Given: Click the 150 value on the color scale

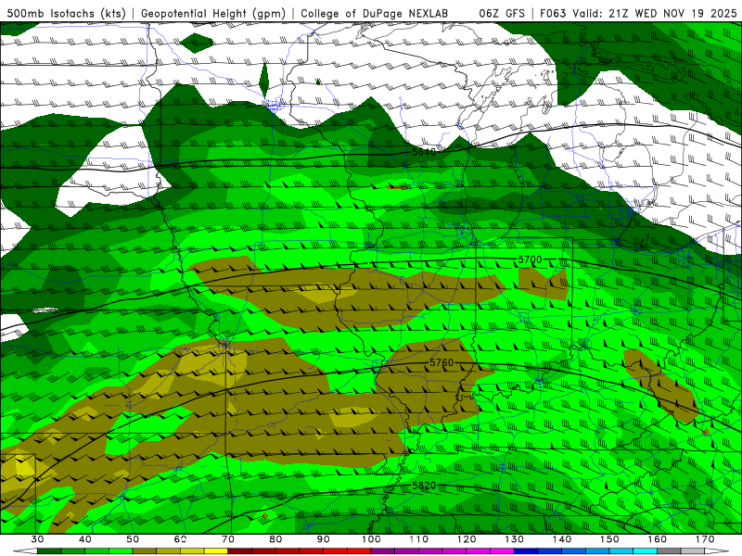Looking at the screenshot, I should pos(609,539).
